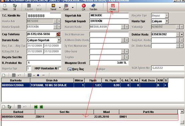
Task: Click the Seri No column header
Action: click(x=65, y=112)
